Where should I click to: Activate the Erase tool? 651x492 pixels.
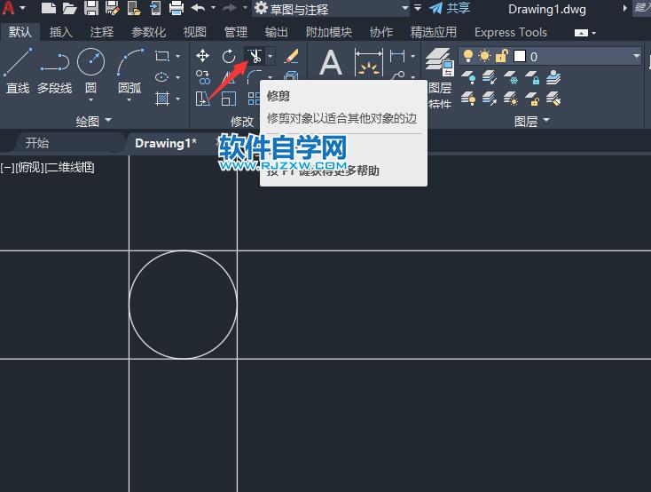292,56
